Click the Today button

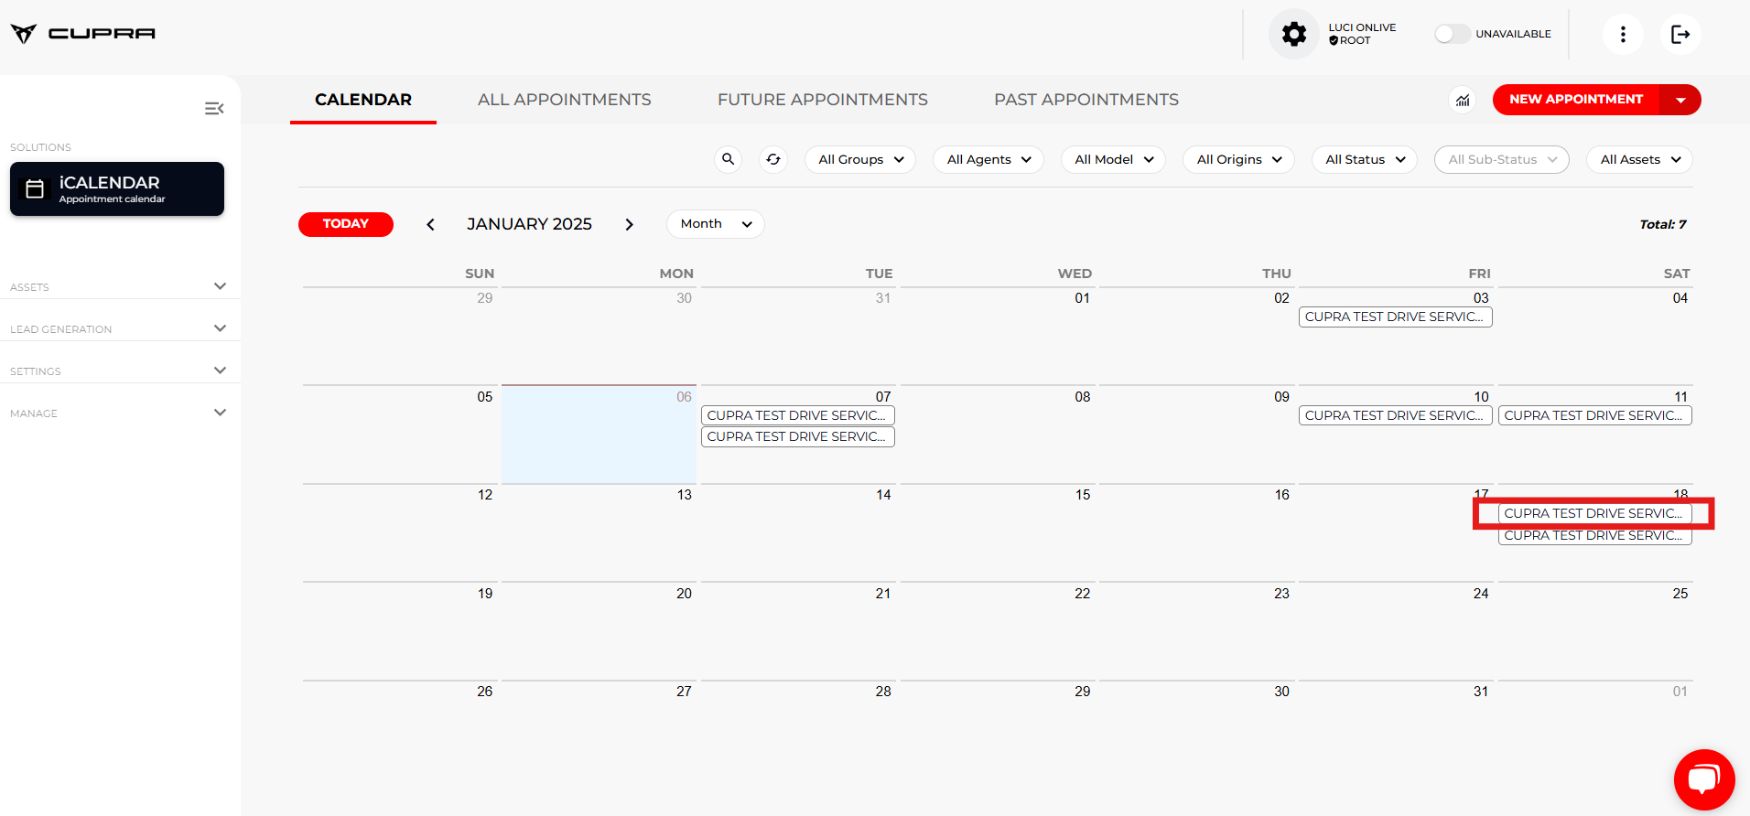tap(345, 224)
